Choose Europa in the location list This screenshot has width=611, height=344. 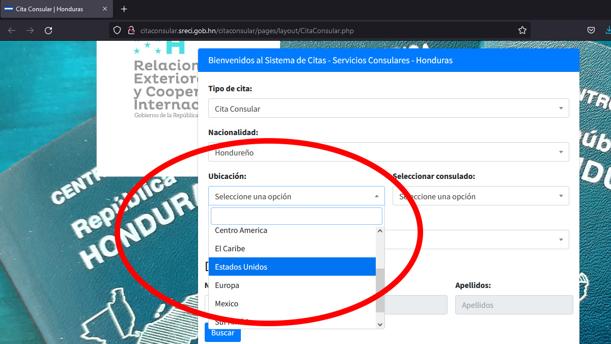292,285
